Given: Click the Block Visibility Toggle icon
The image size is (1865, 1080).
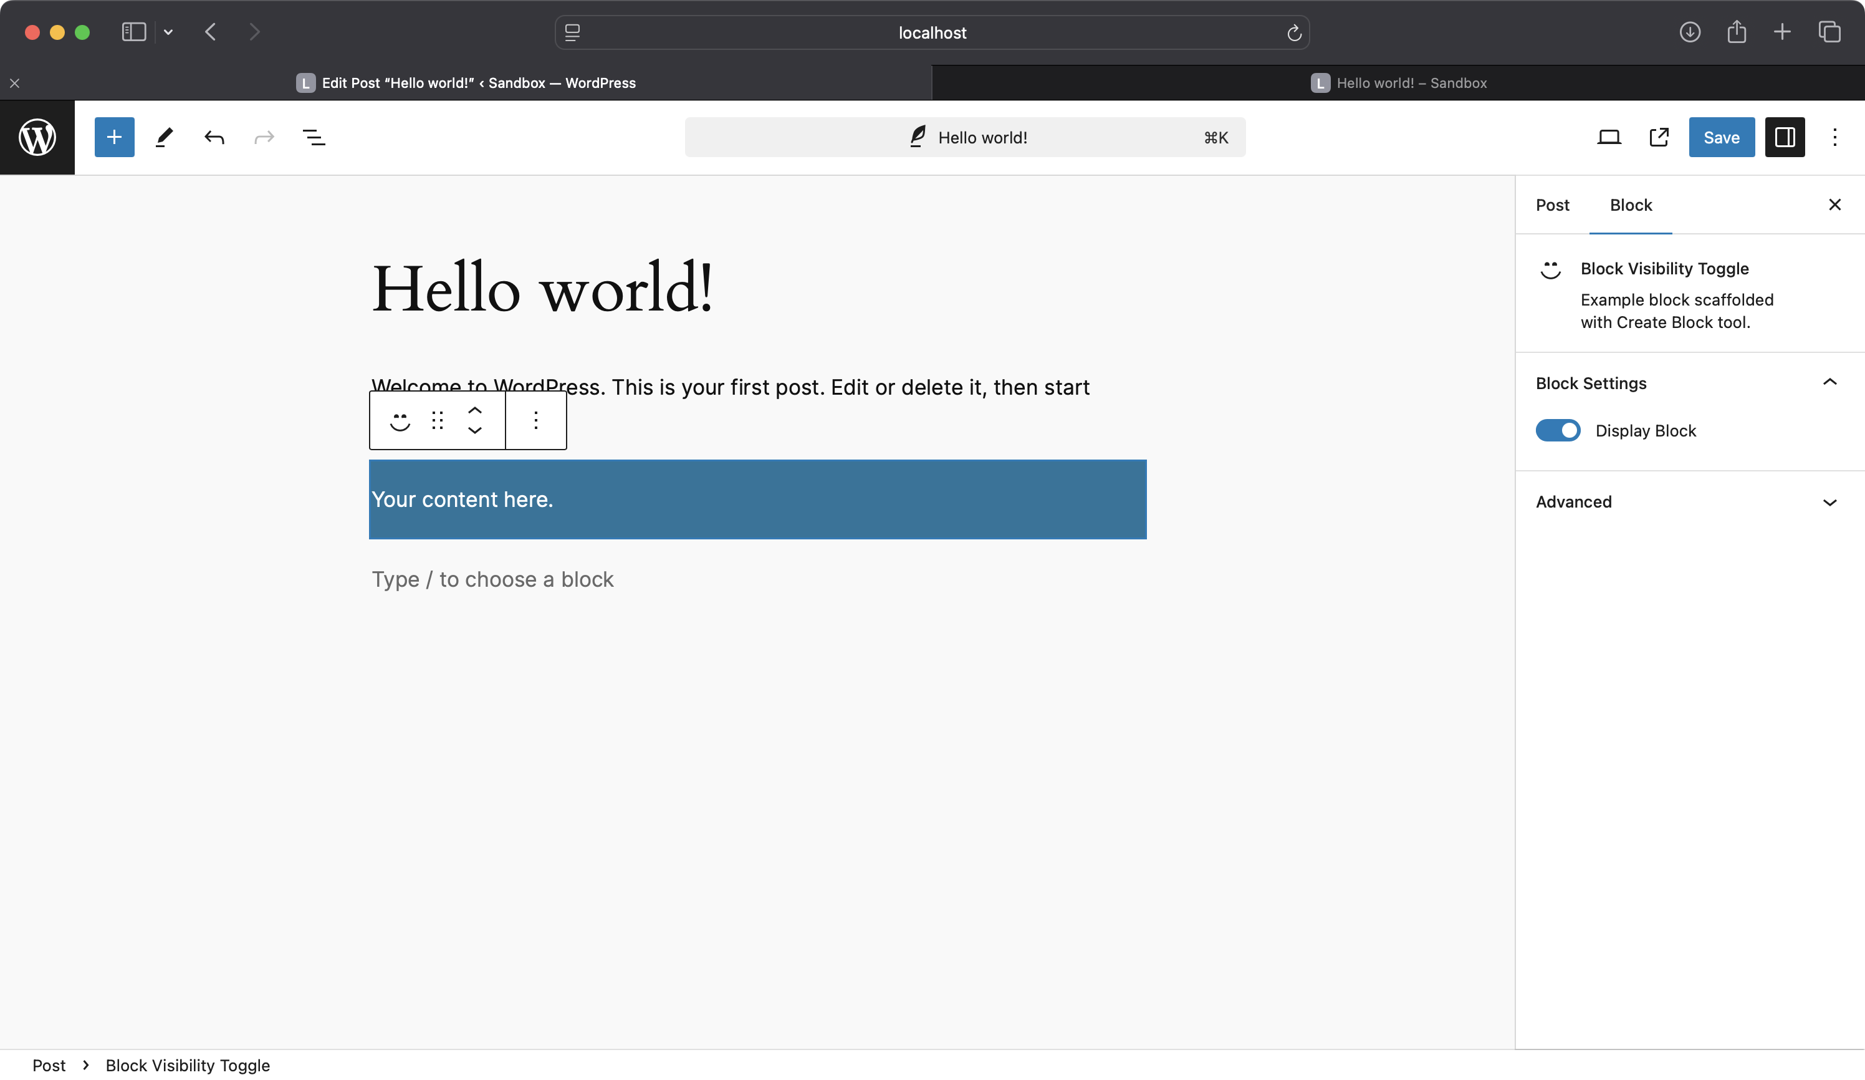Looking at the screenshot, I should (1551, 270).
